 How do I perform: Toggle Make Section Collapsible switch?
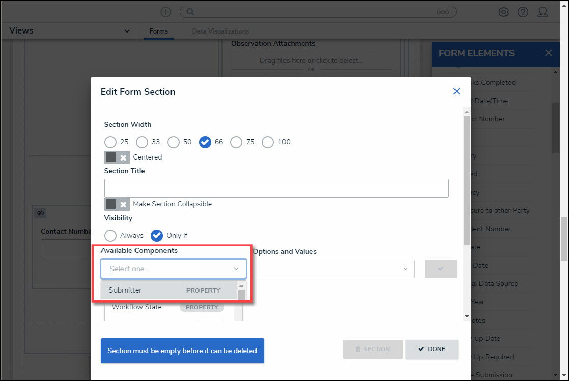click(117, 204)
